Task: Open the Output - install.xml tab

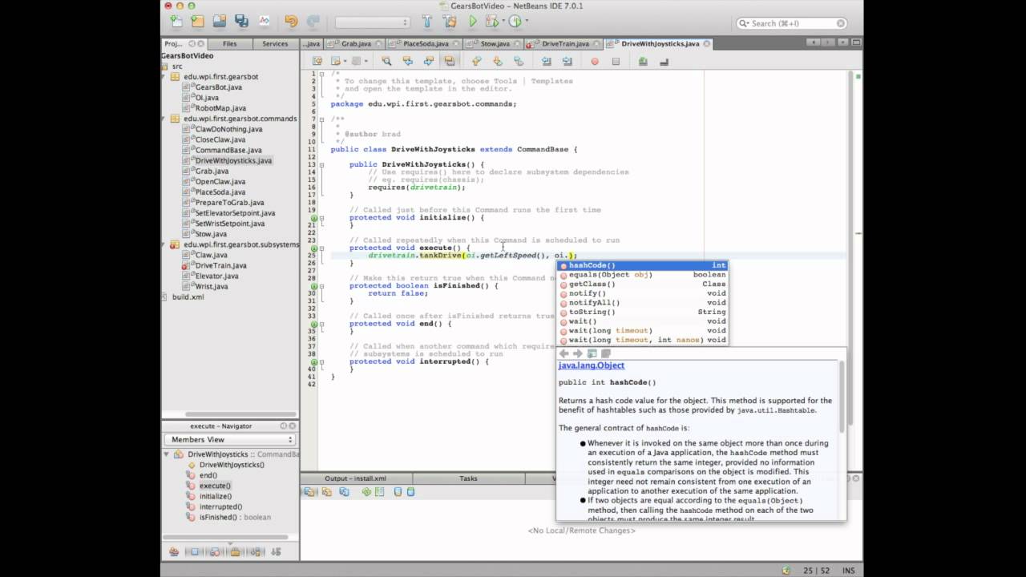Action: (355, 478)
